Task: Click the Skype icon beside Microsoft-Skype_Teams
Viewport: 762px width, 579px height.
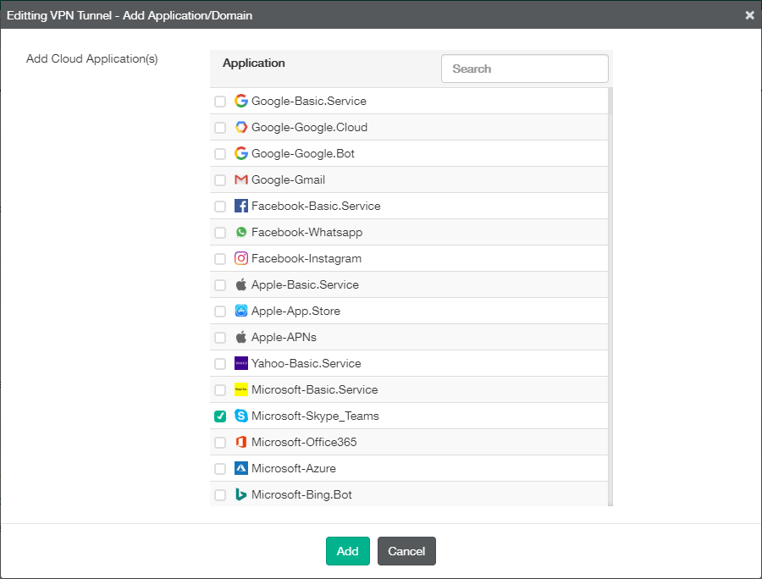Action: [240, 416]
